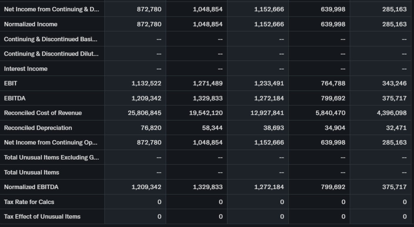The image size is (414, 227).
Task: Click the Tax Rate for Calcs label
Action: coord(29,202)
